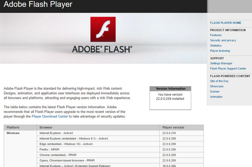Image resolution: width=252 pixels, height=167 pixels.
Task: Click the Chrome (embedded) - PPAPI row
Action: [x=120, y=155]
